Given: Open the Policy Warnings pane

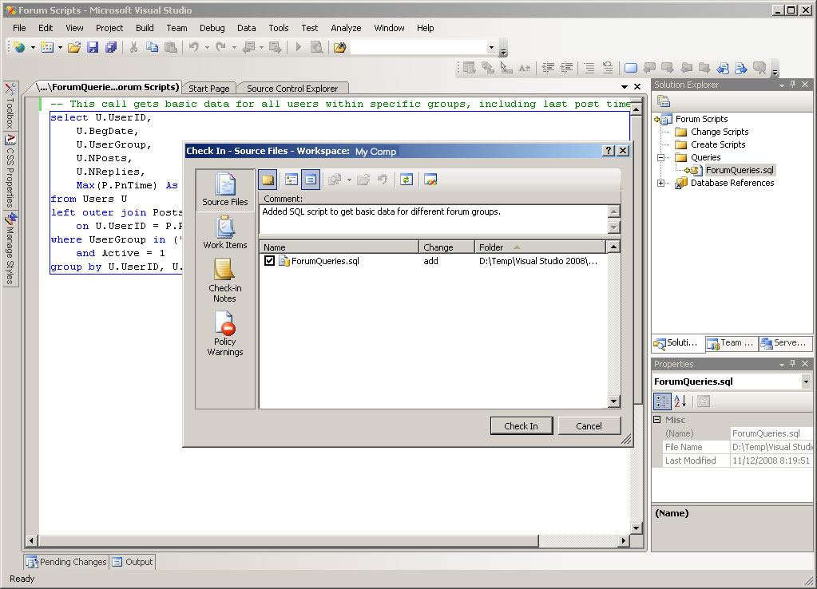Looking at the screenshot, I should tap(225, 334).
